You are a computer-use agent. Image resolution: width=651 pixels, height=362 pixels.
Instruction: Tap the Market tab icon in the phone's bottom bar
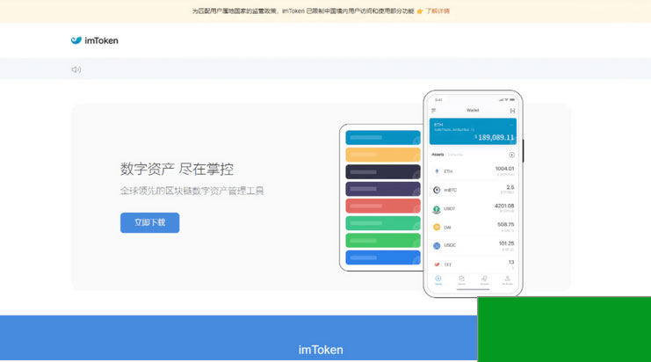pyautogui.click(x=461, y=279)
